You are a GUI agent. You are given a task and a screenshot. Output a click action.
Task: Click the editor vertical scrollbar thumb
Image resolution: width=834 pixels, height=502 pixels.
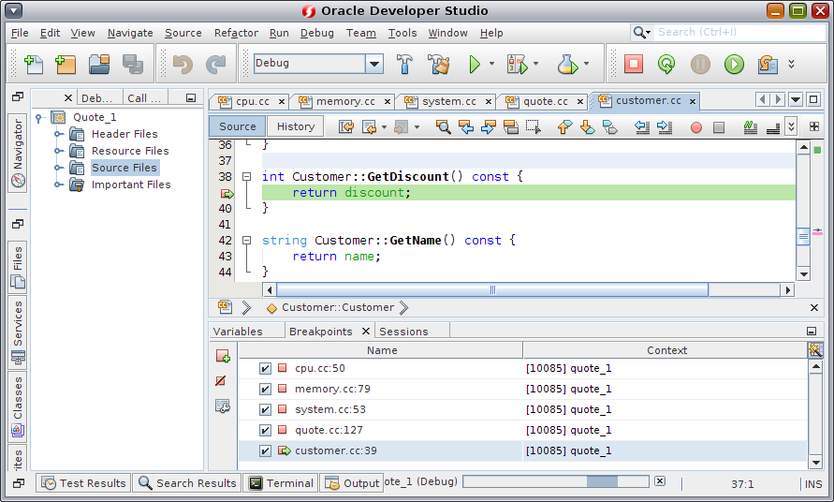(x=803, y=236)
